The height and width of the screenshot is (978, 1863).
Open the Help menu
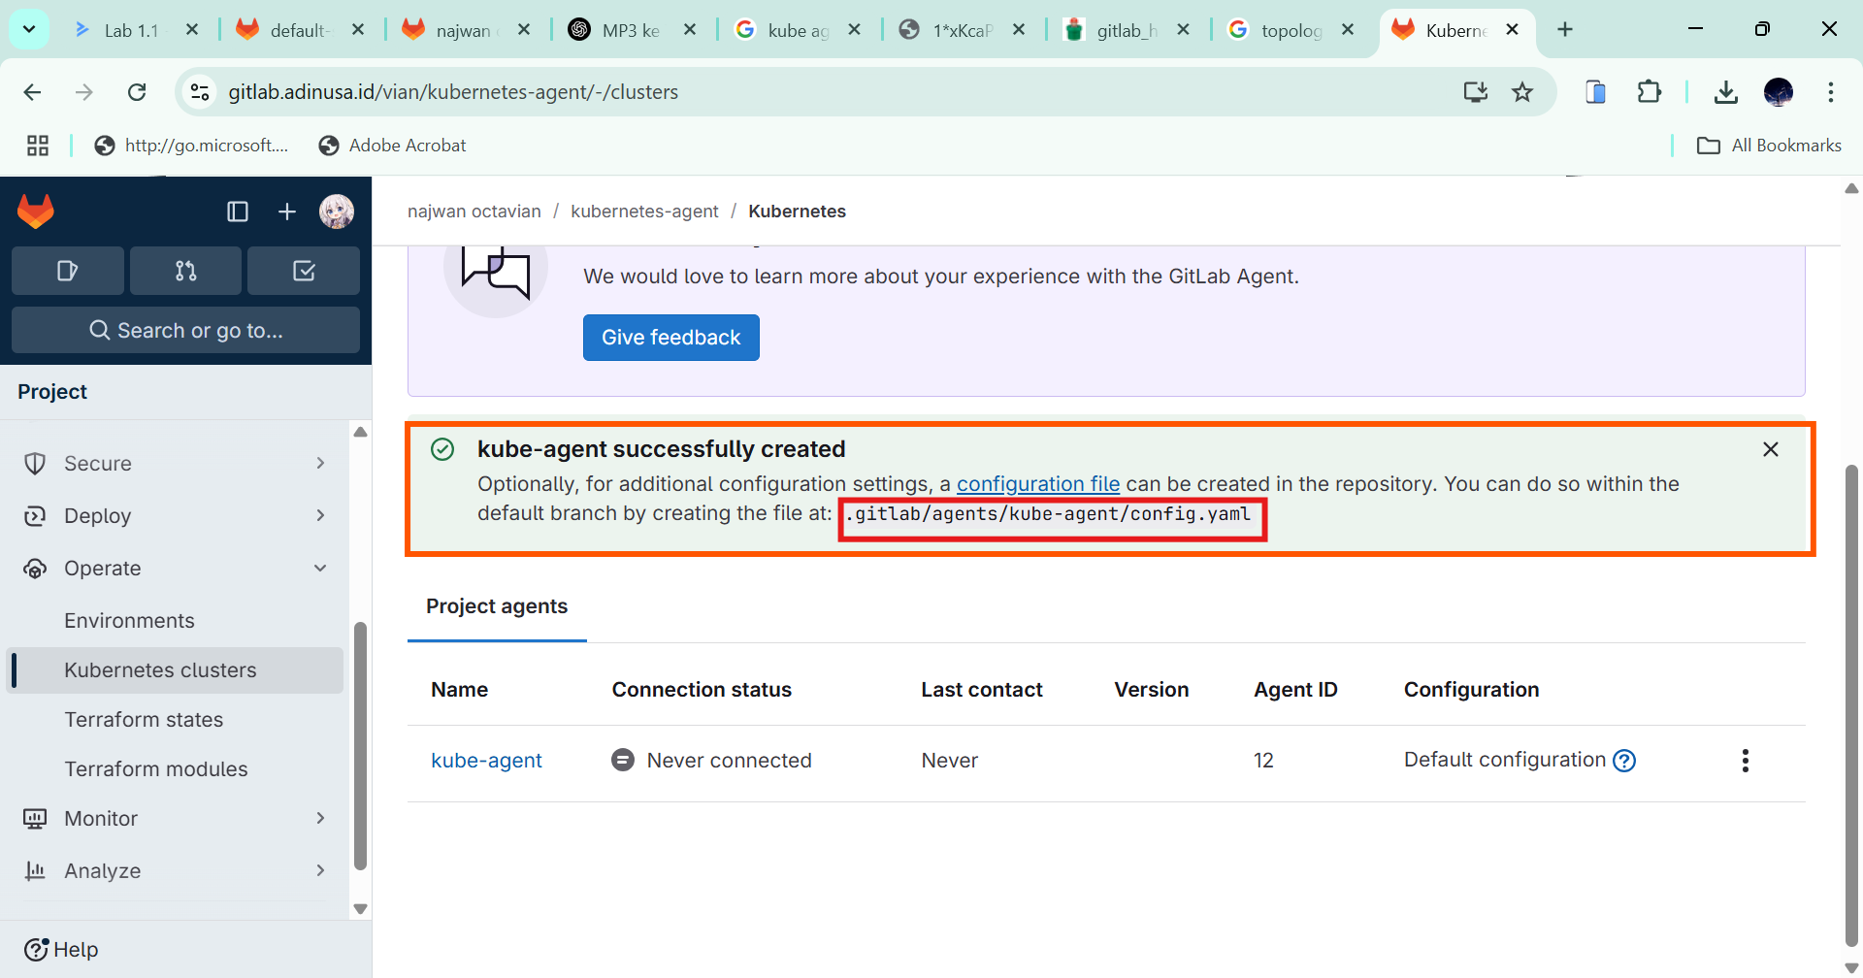point(61,950)
